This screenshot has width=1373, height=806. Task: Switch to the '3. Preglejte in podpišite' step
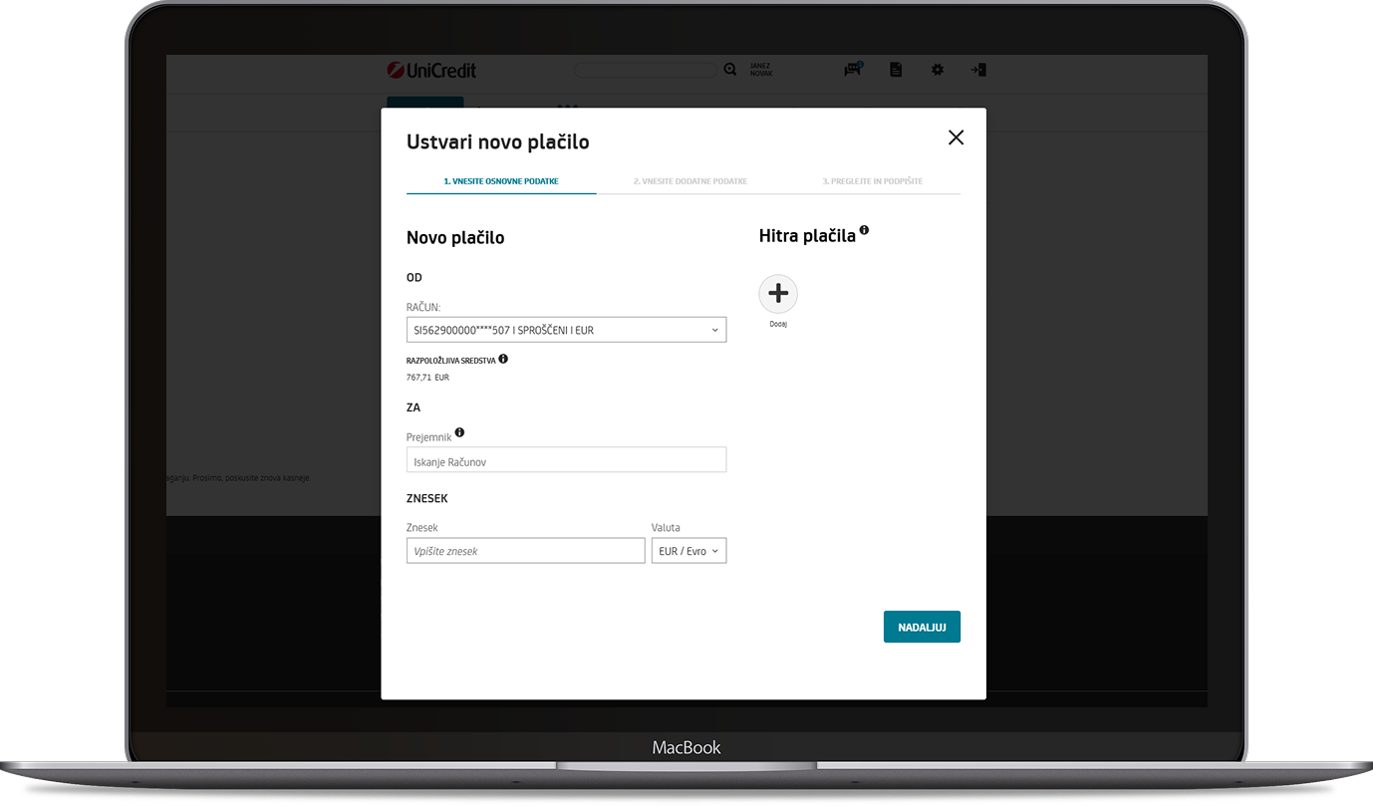coord(872,181)
